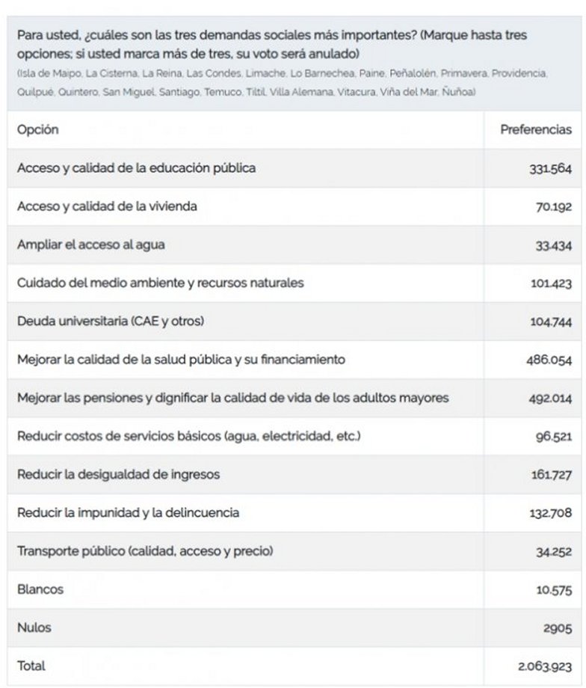
Task: Select row "Acceso y calidad de la vivienda"
Action: tap(107, 206)
